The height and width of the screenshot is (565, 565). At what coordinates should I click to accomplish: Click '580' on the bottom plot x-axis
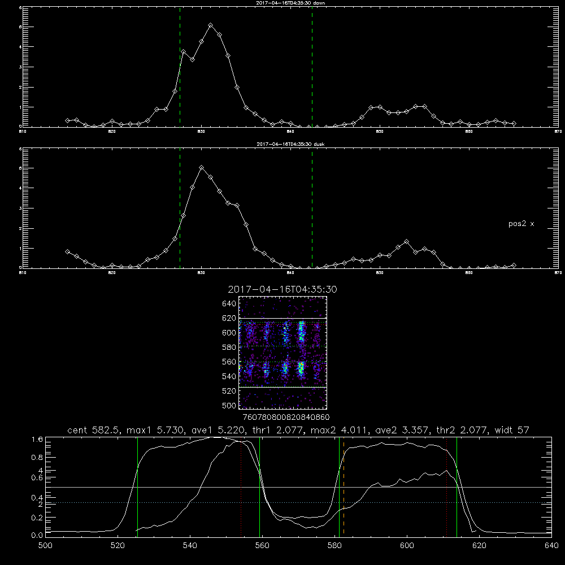pyautogui.click(x=334, y=546)
